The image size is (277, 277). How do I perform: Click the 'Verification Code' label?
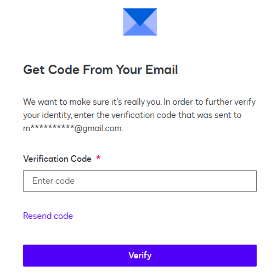tap(57, 159)
